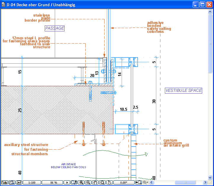The height and width of the screenshot is (186, 214).
Task: Click the Zoom In magnifier
Action: click(81, 182)
